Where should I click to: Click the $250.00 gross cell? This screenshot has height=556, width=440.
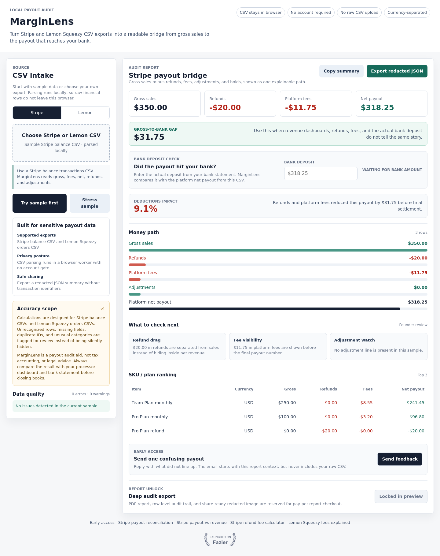coord(287,403)
